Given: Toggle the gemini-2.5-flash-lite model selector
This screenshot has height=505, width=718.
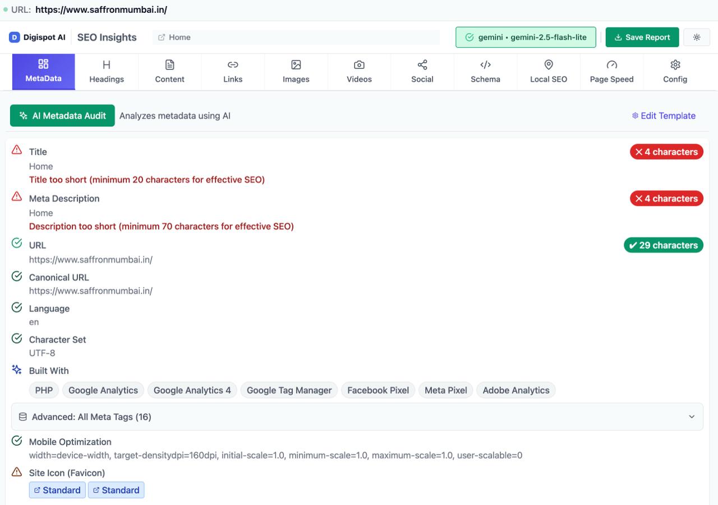Looking at the screenshot, I should (526, 37).
